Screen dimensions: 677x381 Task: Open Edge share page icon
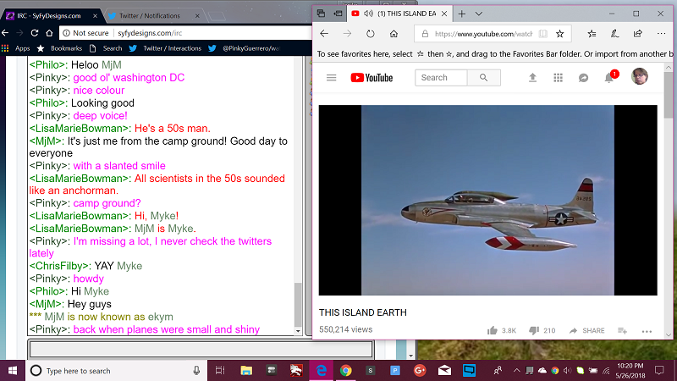tap(638, 34)
